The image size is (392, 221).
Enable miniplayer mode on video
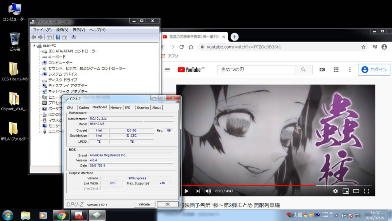click(x=346, y=191)
